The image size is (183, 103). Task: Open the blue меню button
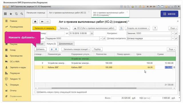(x=169, y=14)
